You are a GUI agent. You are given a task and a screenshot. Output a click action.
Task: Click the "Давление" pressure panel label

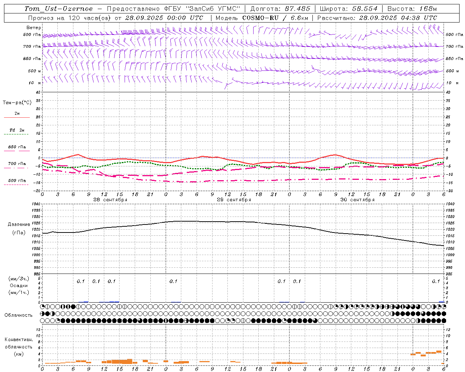[x=19, y=225]
